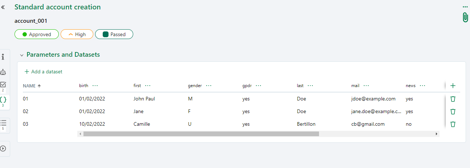Open the gender column options menu

tap(209, 86)
